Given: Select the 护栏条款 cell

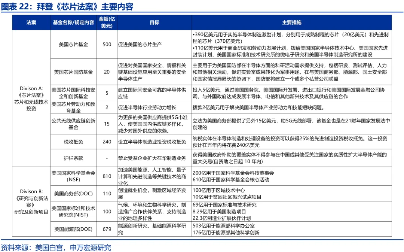Looking at the screenshot, I should click(x=73, y=158).
